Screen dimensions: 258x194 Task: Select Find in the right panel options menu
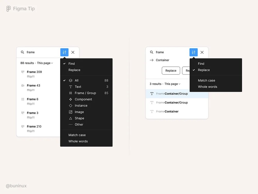(201, 64)
